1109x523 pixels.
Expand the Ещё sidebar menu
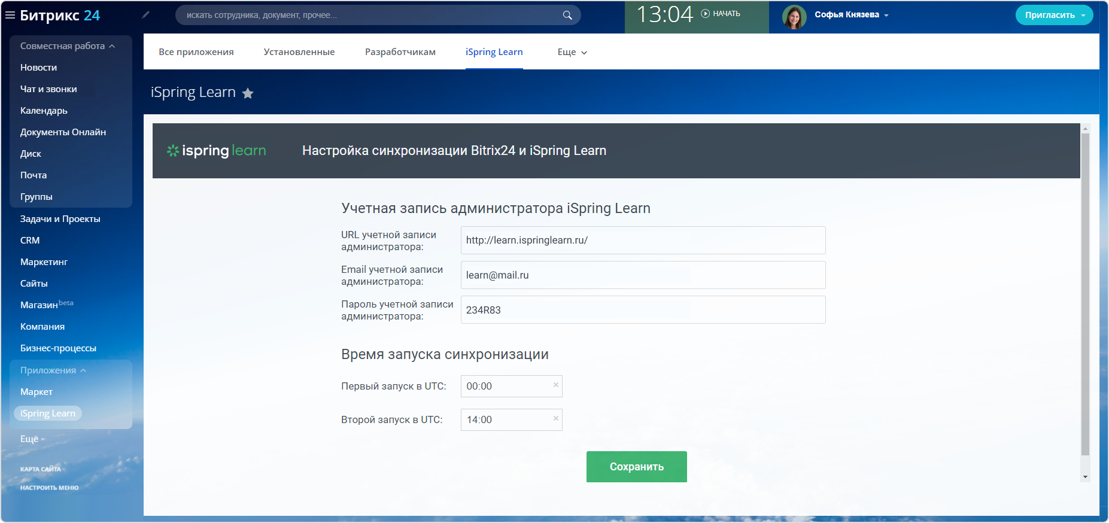point(32,439)
